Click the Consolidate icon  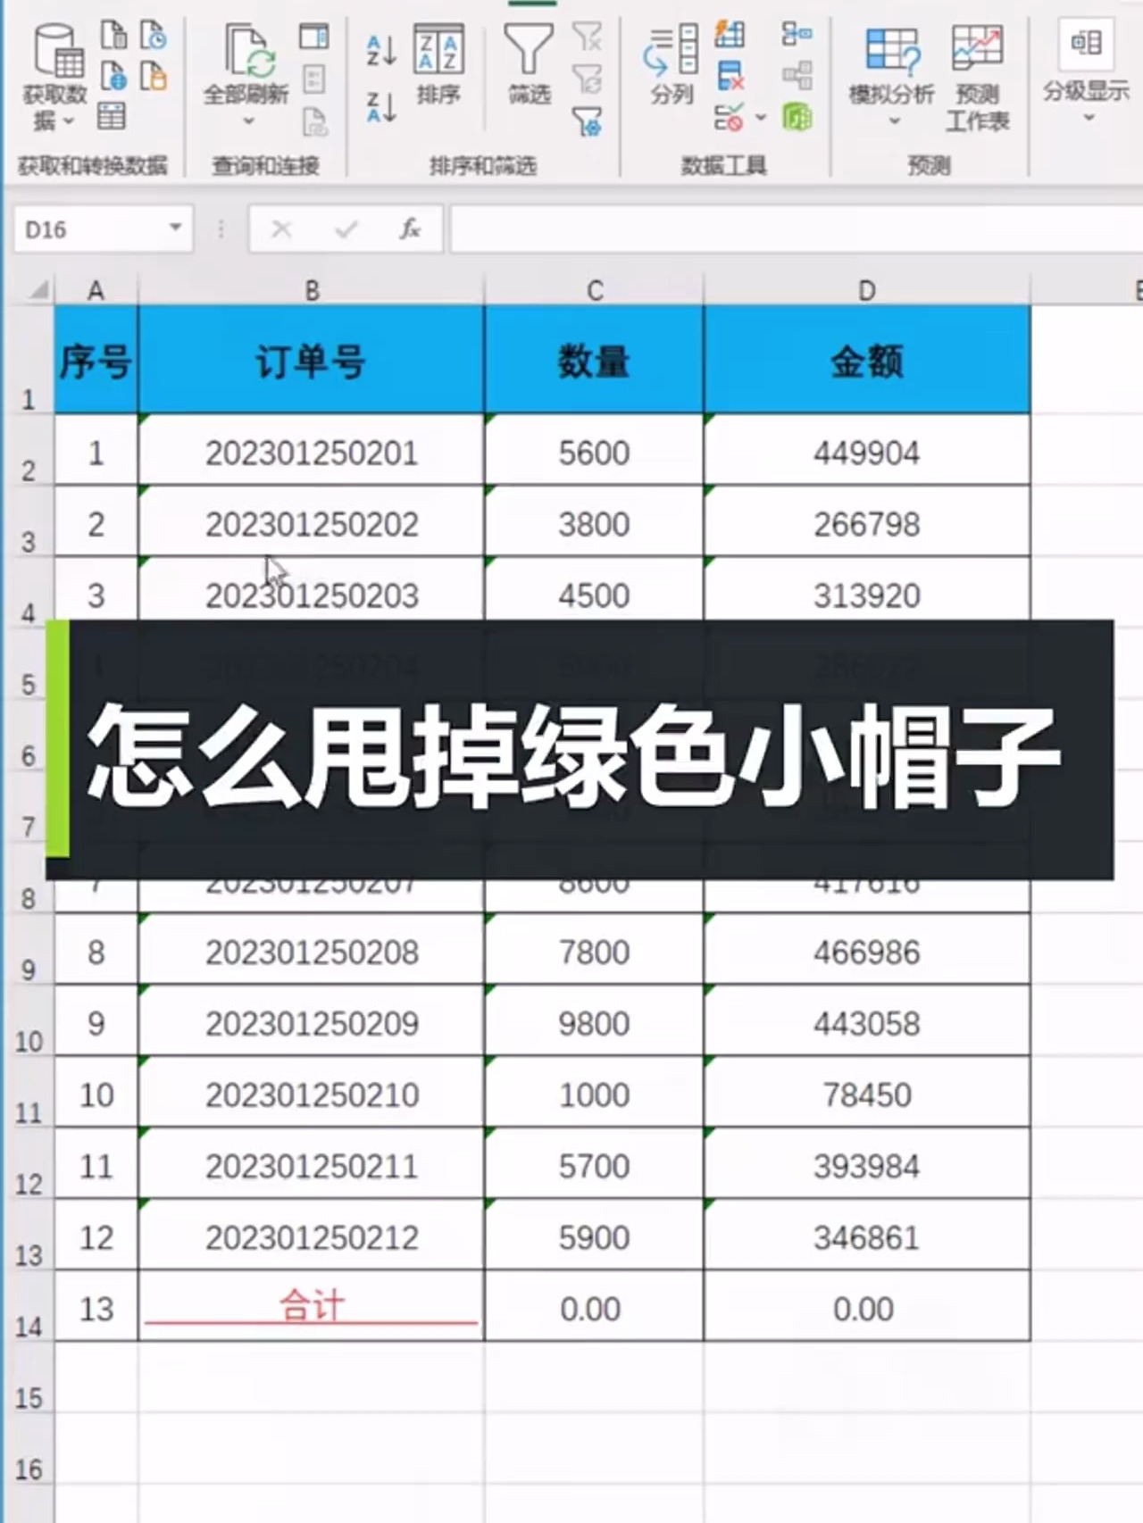point(797,35)
